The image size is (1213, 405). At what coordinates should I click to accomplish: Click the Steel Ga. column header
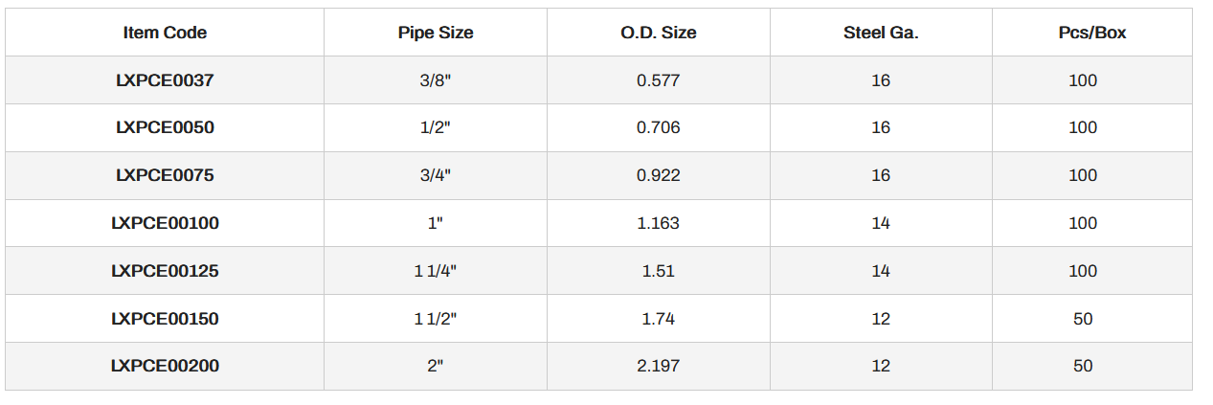tap(881, 33)
